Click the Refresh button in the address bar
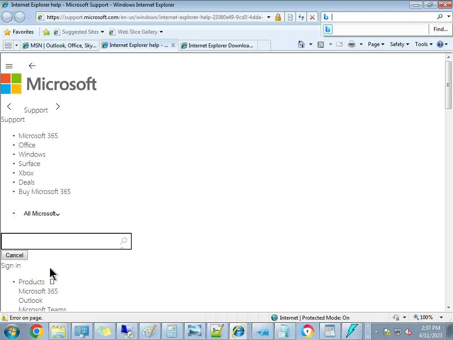453x340 pixels. tap(301, 17)
